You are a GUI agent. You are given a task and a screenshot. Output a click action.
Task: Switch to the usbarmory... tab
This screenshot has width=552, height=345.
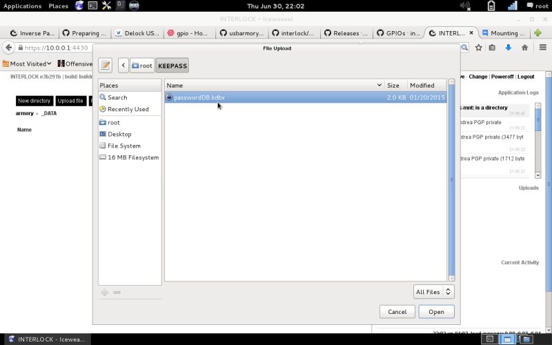coord(242,33)
